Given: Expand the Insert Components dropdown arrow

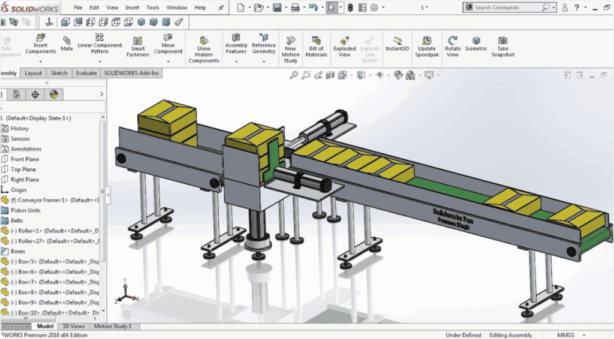Looking at the screenshot, I should [41, 60].
